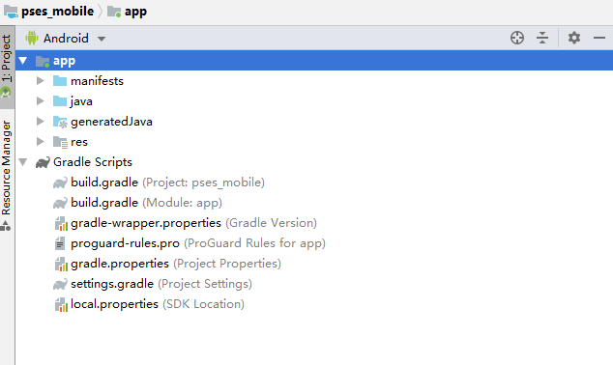Click the generatedJava folder icon
This screenshot has height=365, width=613.
point(60,122)
